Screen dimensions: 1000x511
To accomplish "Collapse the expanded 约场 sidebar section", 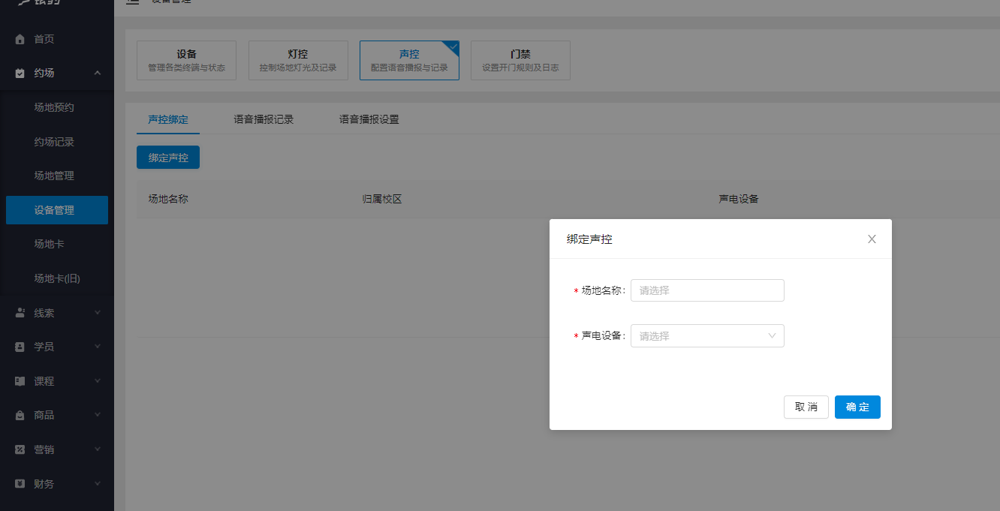I will coord(96,73).
